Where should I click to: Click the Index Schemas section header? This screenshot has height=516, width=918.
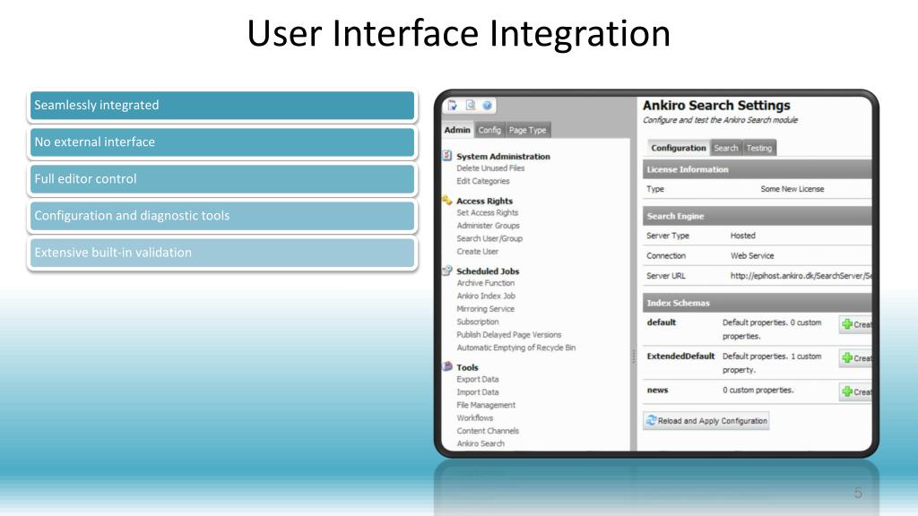coord(757,303)
